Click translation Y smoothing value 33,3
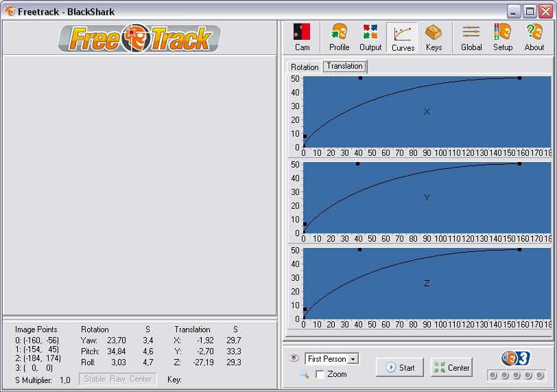 click(x=234, y=351)
